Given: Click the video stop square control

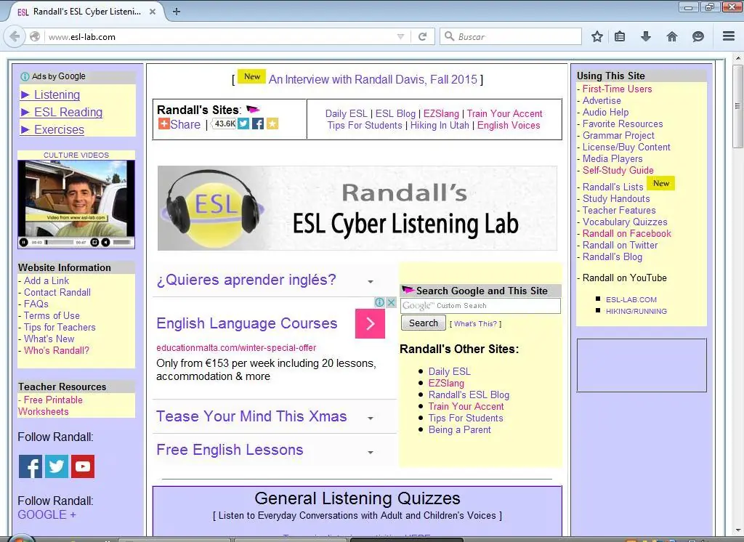Looking at the screenshot, I should click(x=94, y=243).
